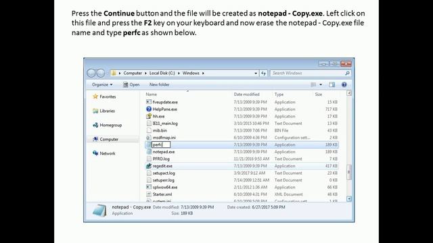The image size is (433, 243).
Task: Expand the breadcrumb arrow after Computer
Action: coord(145,73)
